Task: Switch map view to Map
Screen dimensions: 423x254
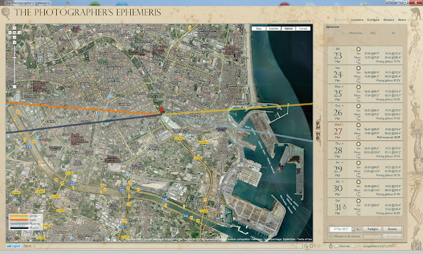Action: coord(258,28)
